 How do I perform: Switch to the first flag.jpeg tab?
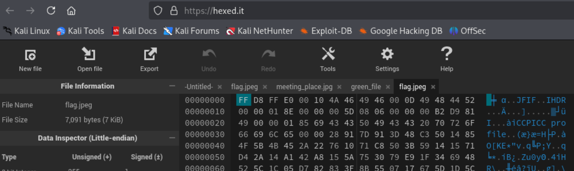244,87
